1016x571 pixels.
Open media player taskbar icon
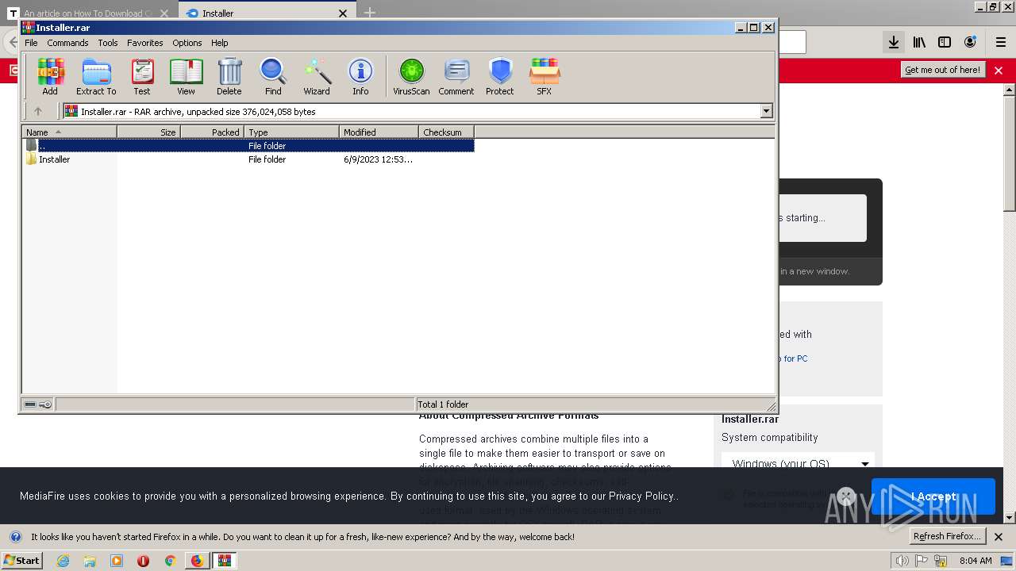point(117,561)
